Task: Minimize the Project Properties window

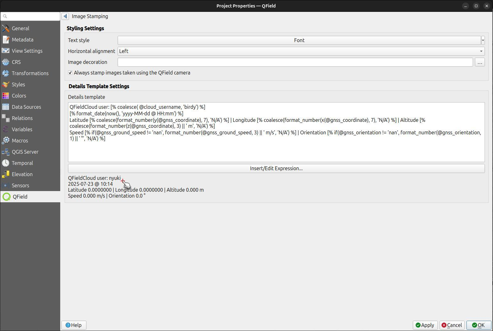Action: tap(466, 6)
